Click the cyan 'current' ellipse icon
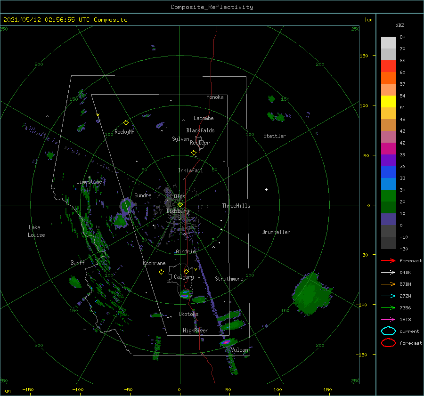Screen dimensions: 424x396 pos(388,331)
